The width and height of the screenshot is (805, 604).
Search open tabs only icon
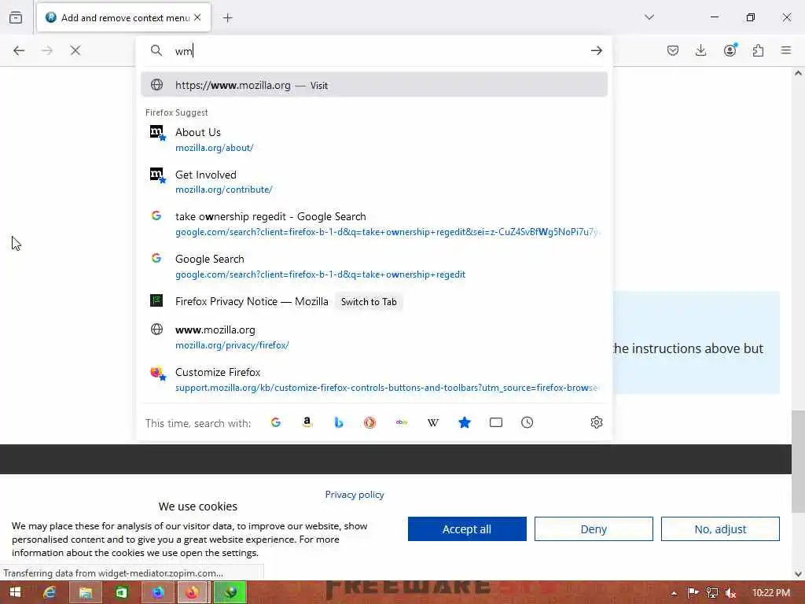tap(496, 422)
